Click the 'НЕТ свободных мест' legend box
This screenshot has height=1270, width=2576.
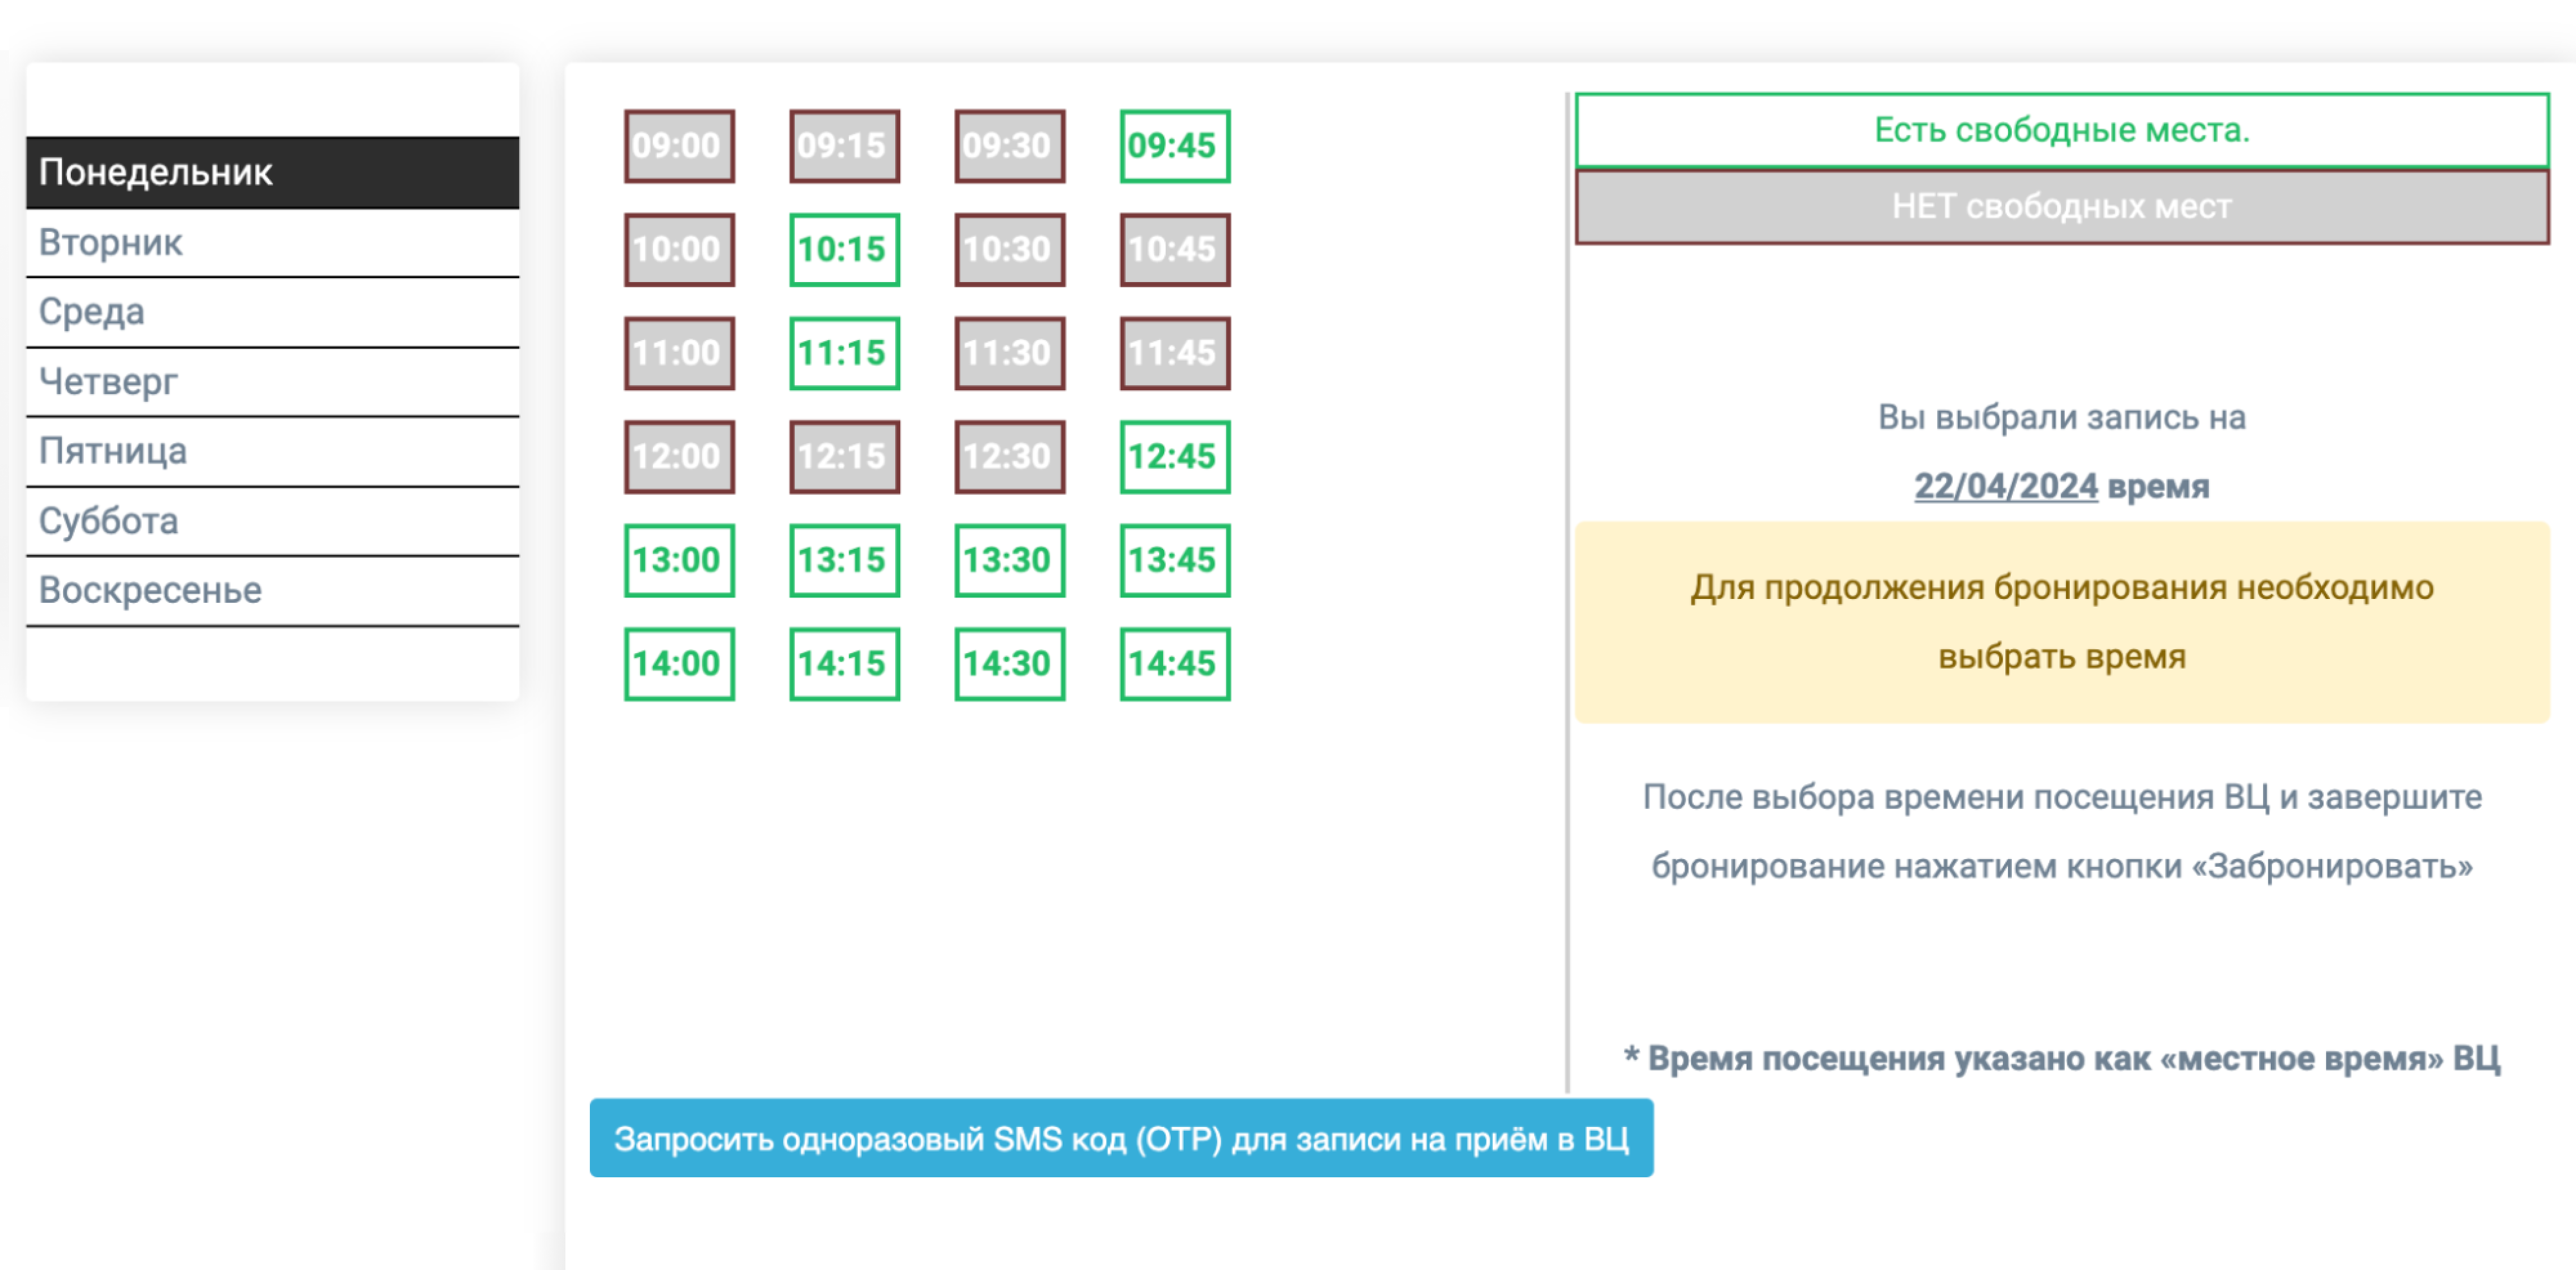(x=2062, y=207)
